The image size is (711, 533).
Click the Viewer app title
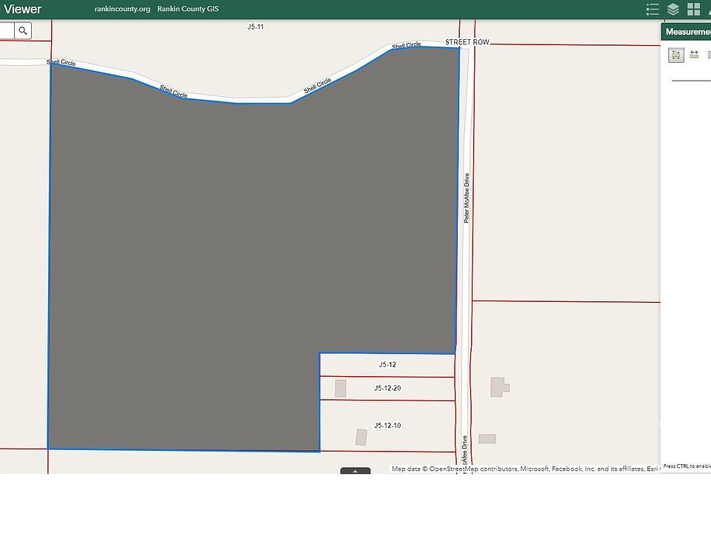[23, 10]
